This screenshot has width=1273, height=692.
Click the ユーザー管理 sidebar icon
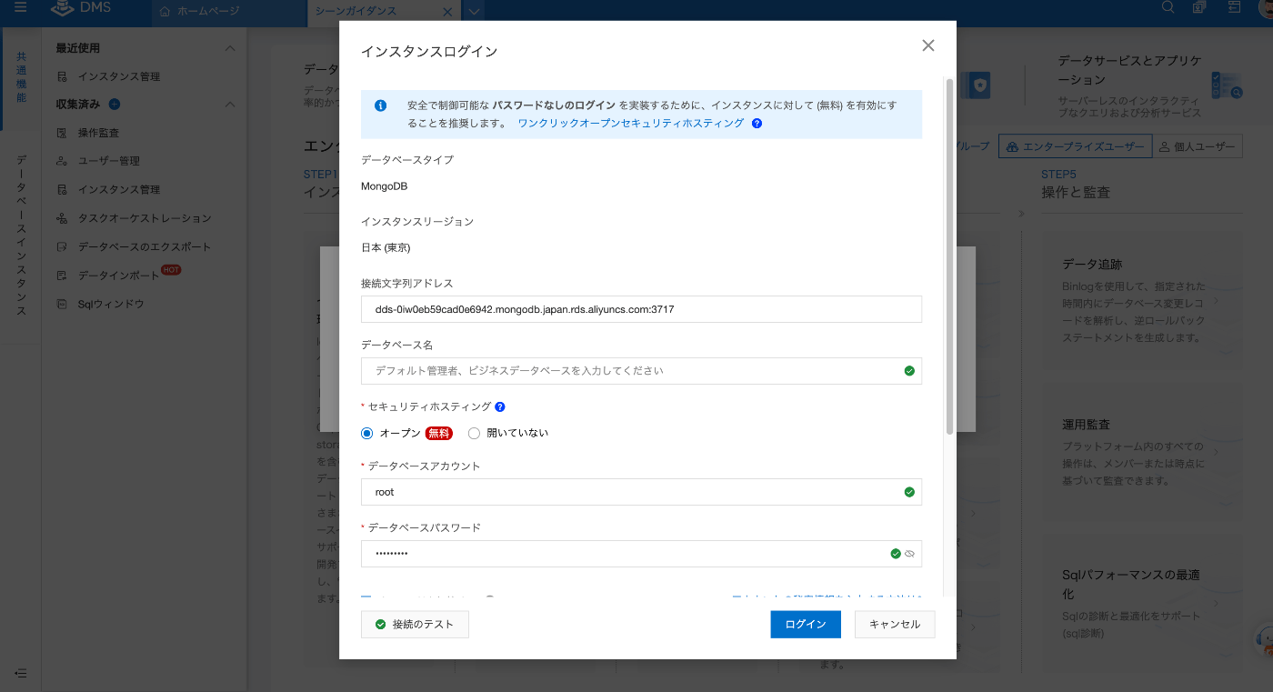[x=62, y=161]
